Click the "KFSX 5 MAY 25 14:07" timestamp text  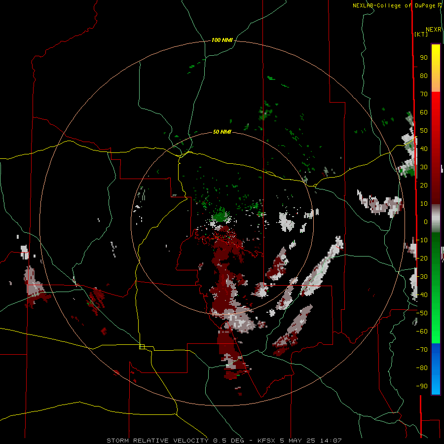[299, 441]
